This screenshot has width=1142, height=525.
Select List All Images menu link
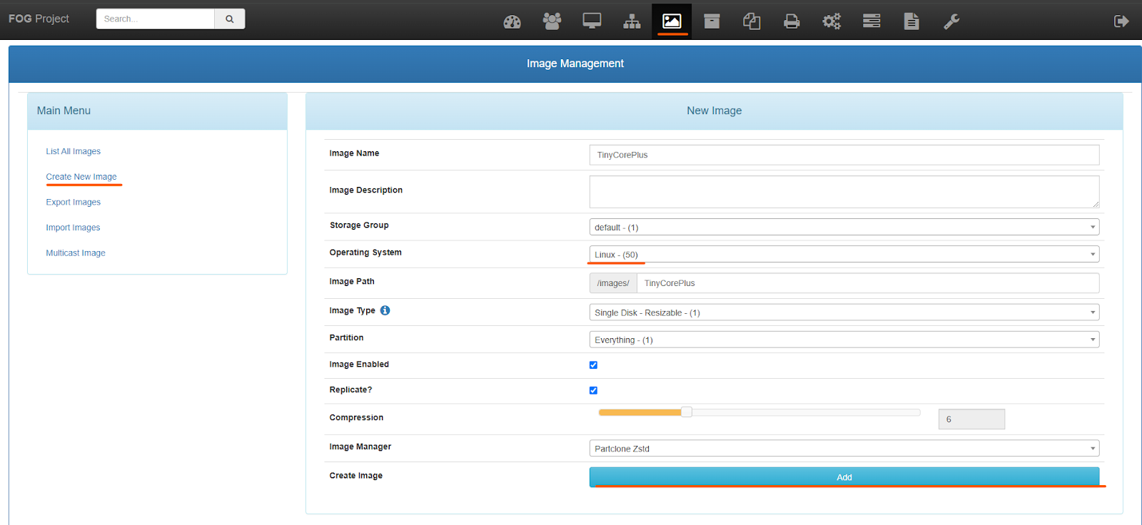74,151
